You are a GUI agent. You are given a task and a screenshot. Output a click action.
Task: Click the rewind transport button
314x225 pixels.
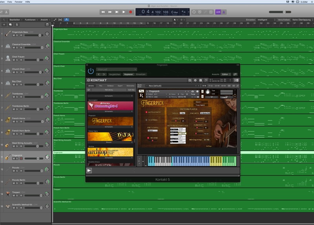click(103, 12)
